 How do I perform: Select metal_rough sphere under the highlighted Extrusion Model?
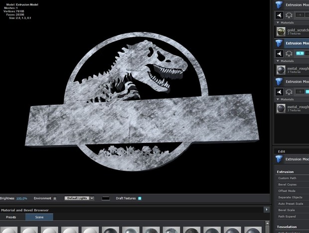pyautogui.click(x=281, y=70)
